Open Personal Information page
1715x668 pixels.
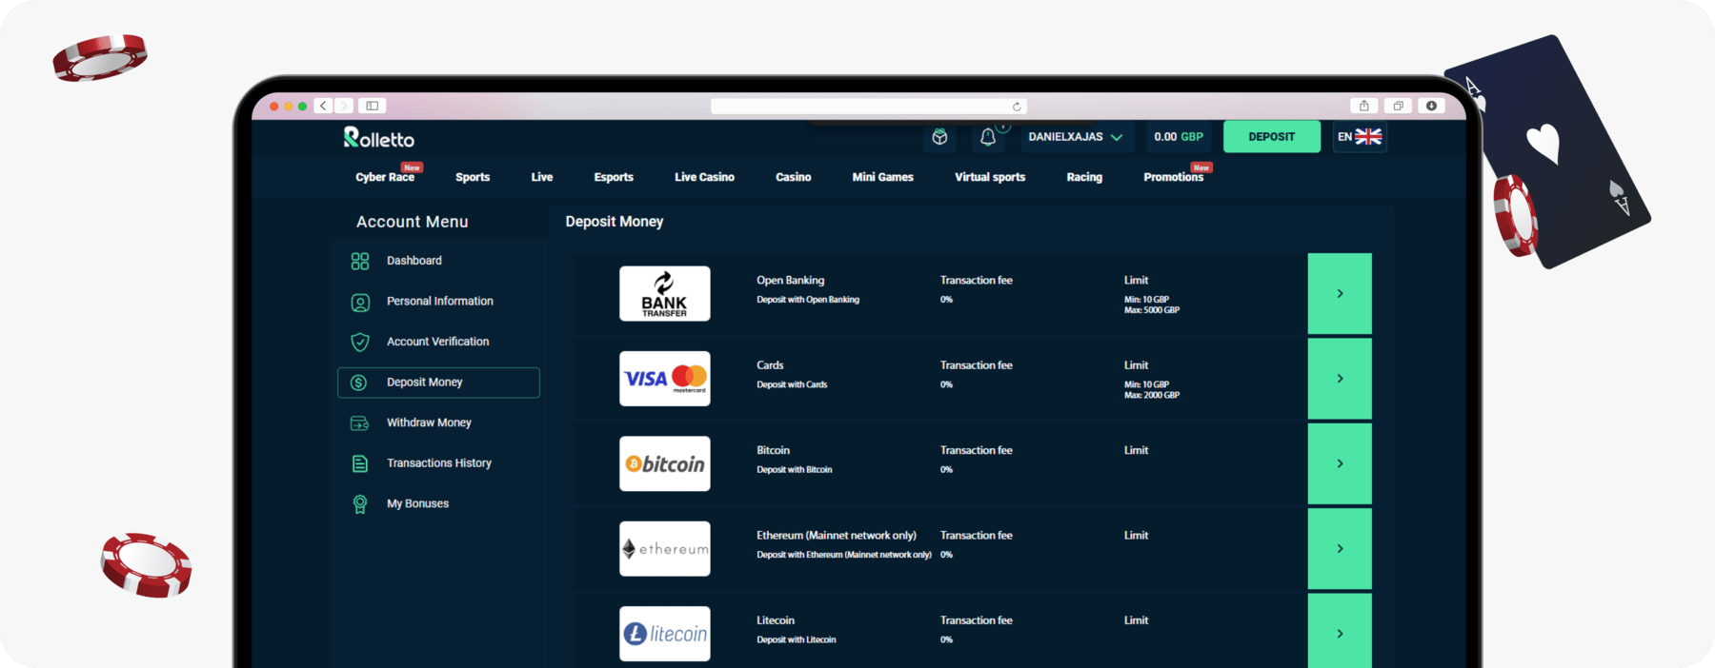click(440, 302)
